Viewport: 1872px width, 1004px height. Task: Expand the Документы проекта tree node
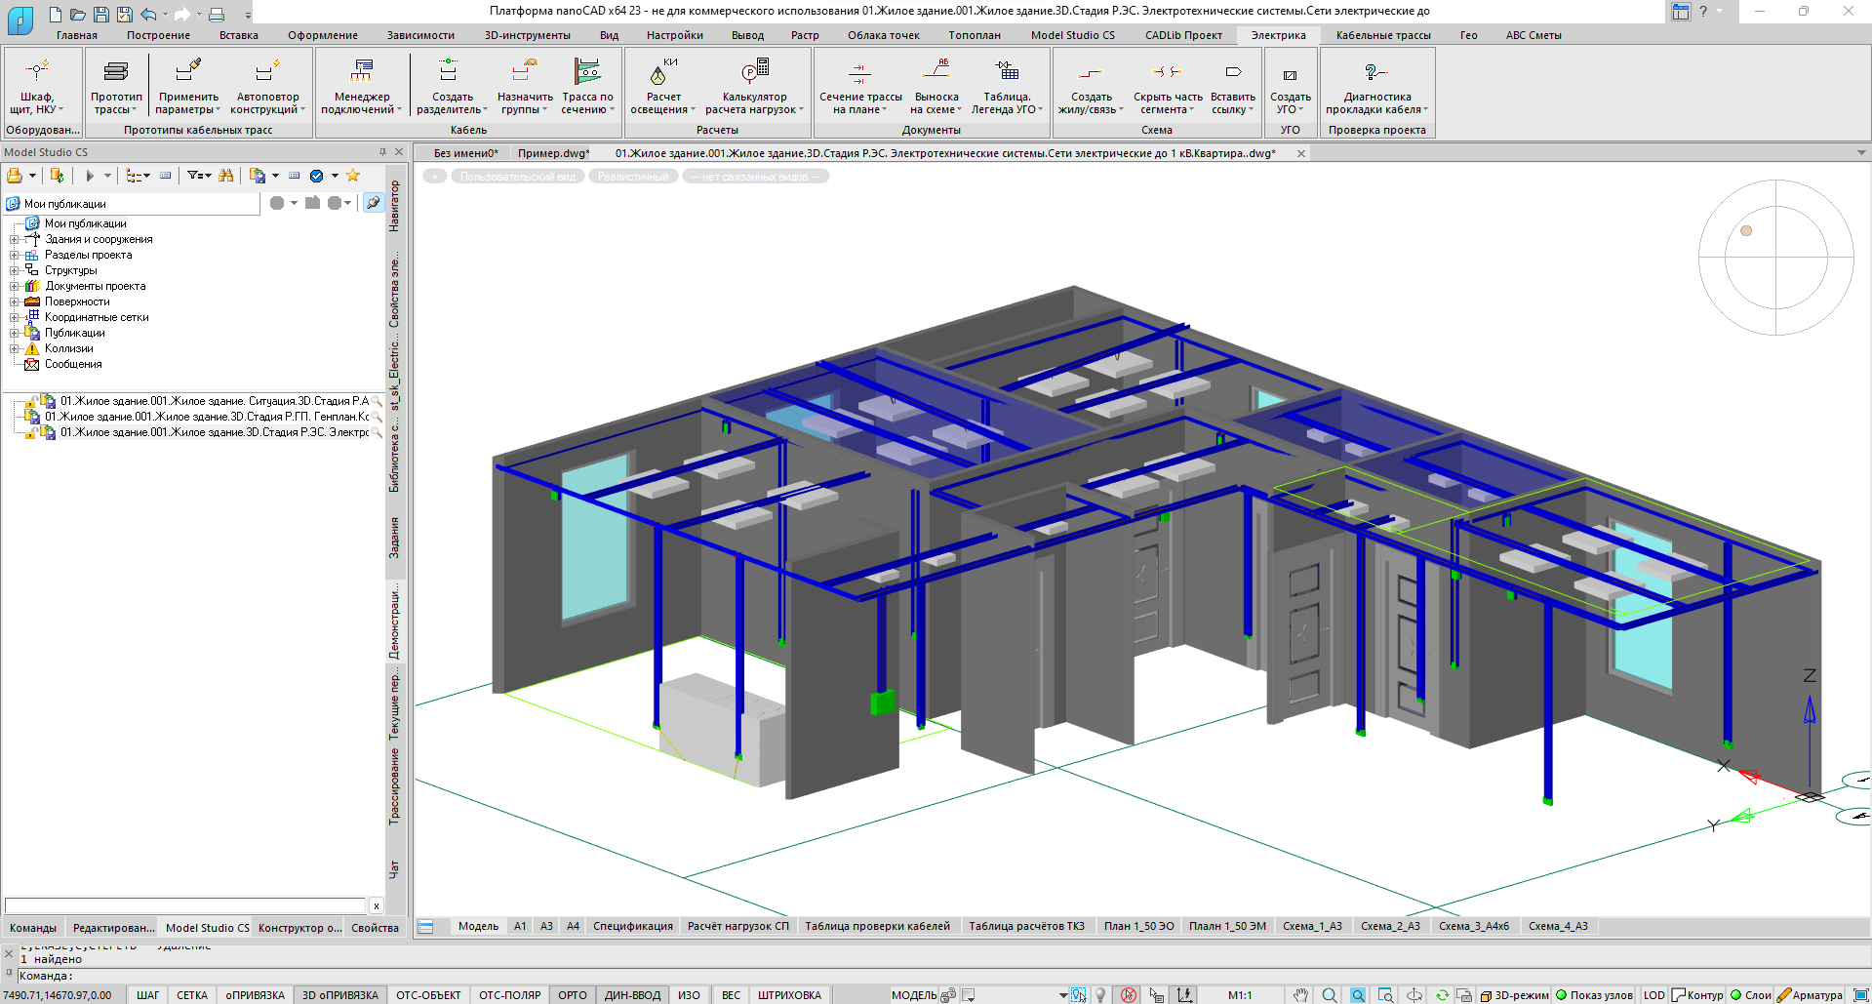click(15, 286)
